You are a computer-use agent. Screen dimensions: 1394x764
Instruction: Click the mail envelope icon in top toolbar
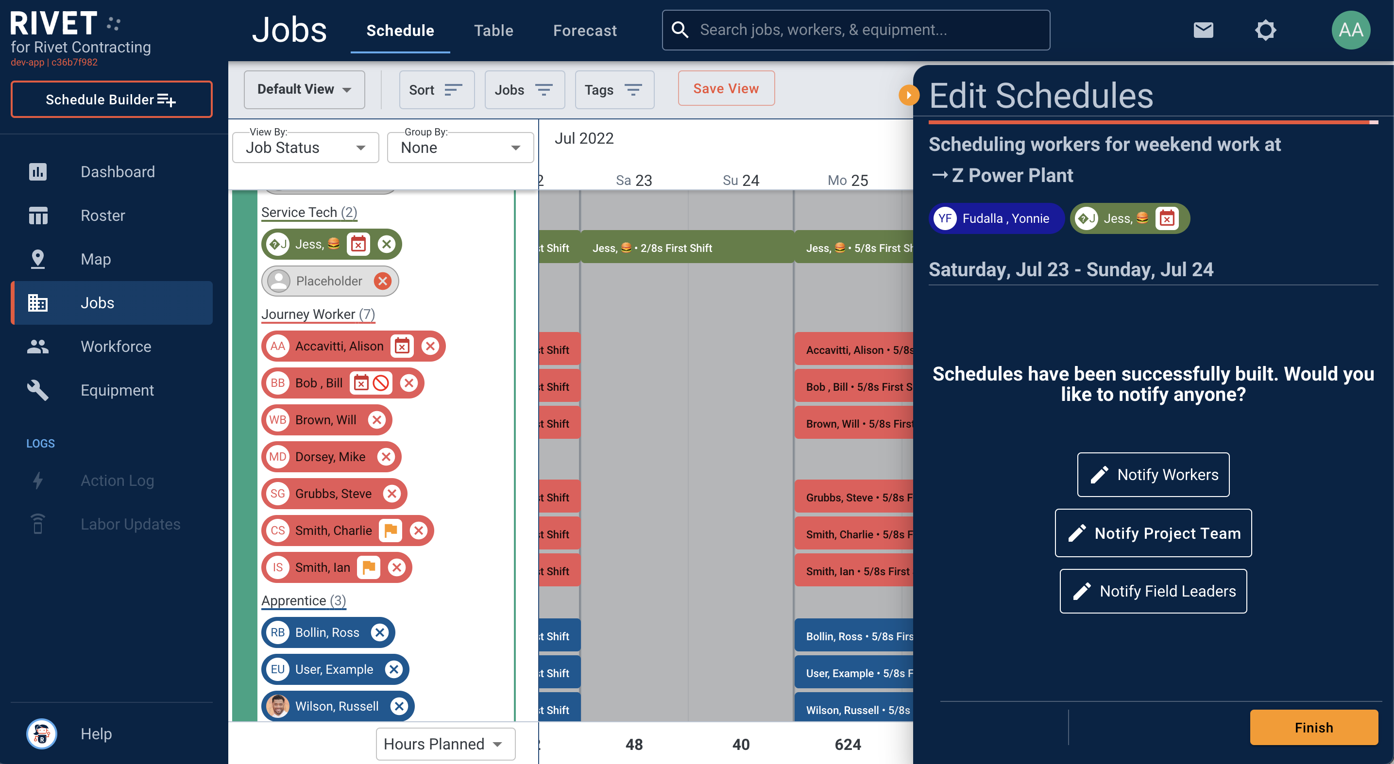[1203, 29]
